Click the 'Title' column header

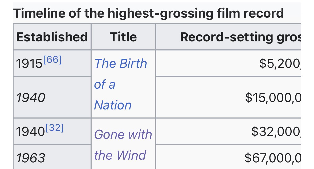point(123,37)
